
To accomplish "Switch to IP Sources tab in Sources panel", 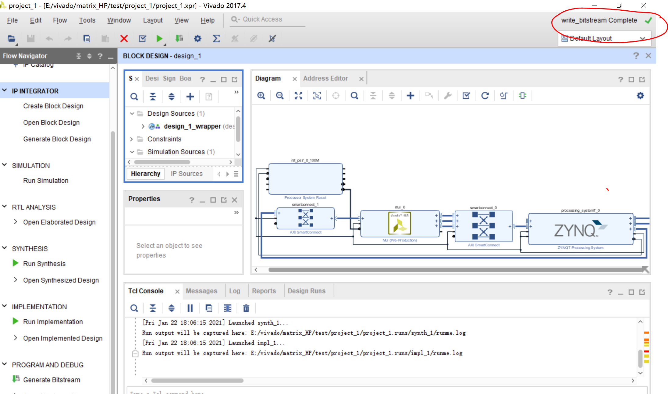I will coord(187,174).
